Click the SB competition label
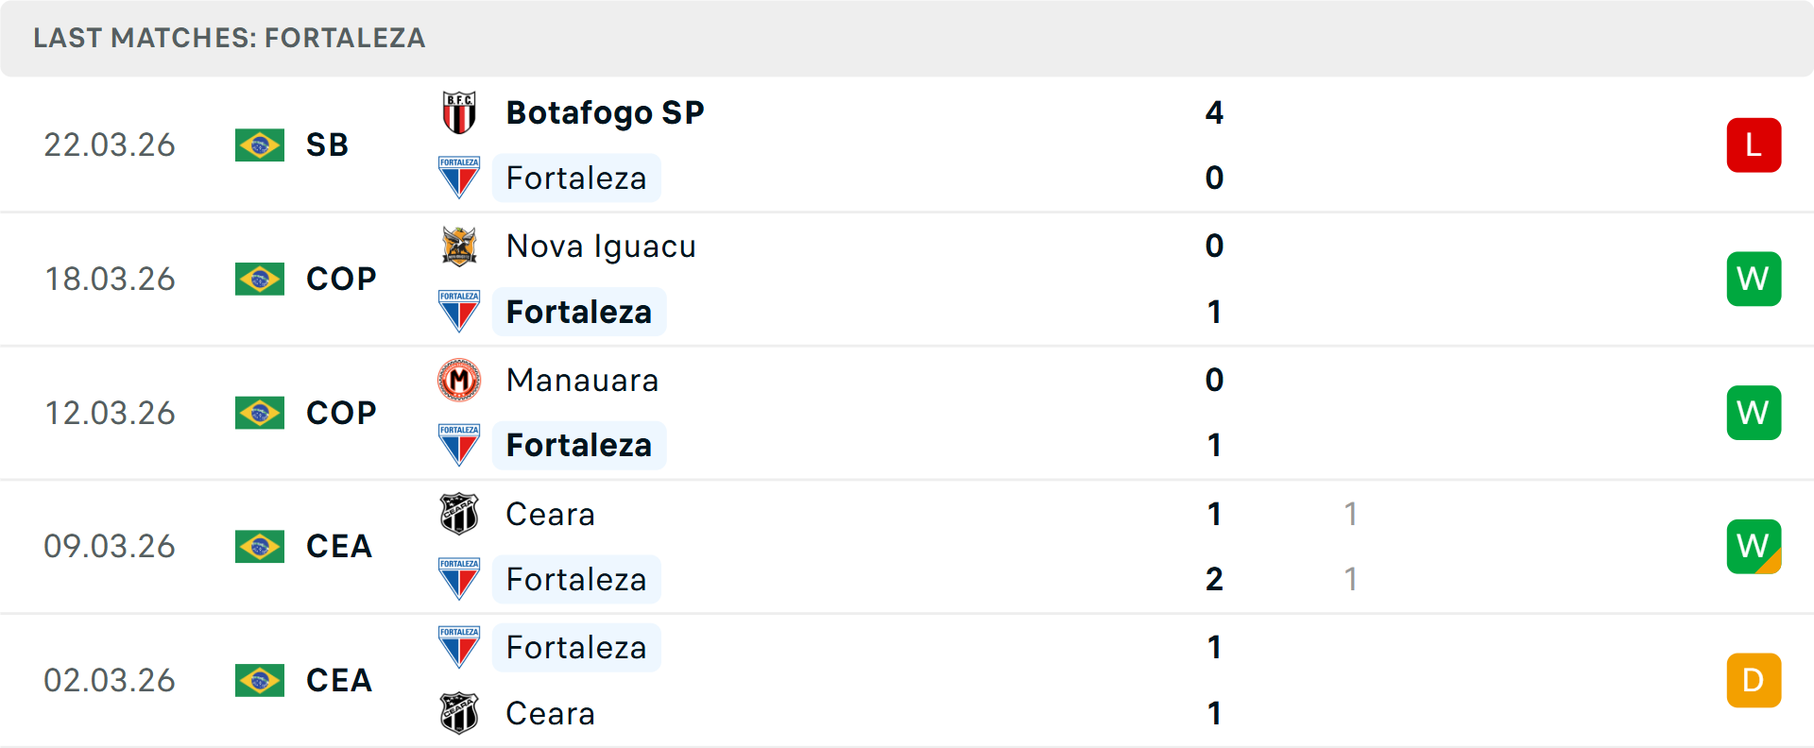 [327, 145]
